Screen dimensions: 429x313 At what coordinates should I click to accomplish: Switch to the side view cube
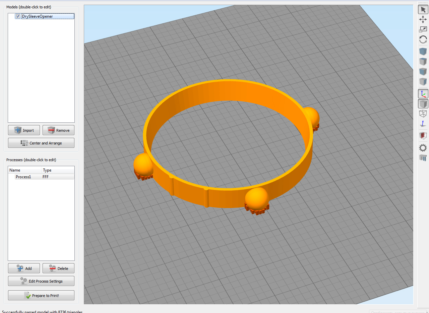tap(423, 82)
